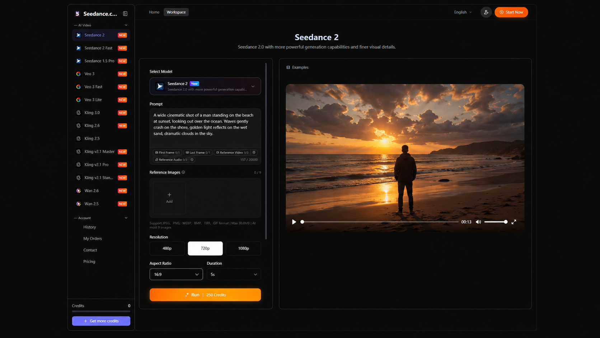The height and width of the screenshot is (338, 600).
Task: Select 720p resolution
Action: tap(205, 248)
